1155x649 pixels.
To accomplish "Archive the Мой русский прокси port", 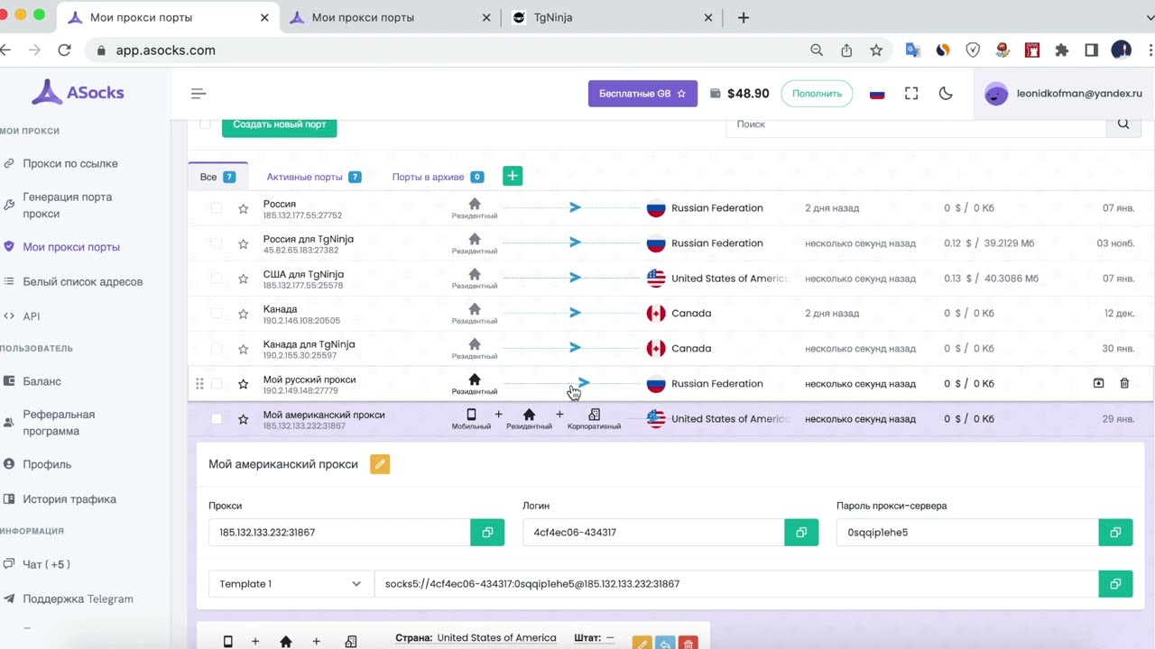I will click(x=1098, y=383).
